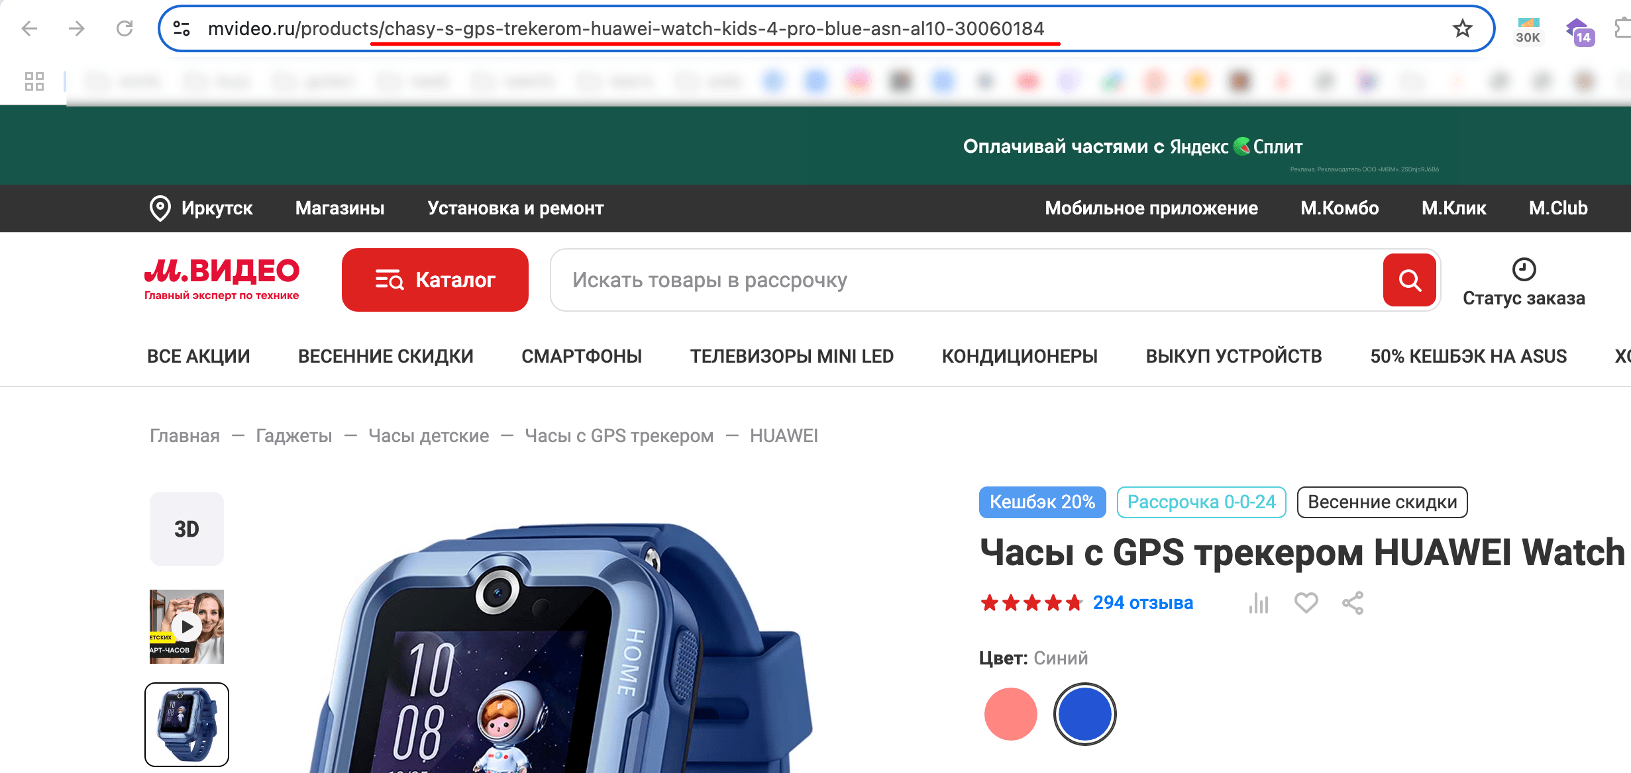Open М.Комбо link
The height and width of the screenshot is (773, 1631).
coord(1340,208)
